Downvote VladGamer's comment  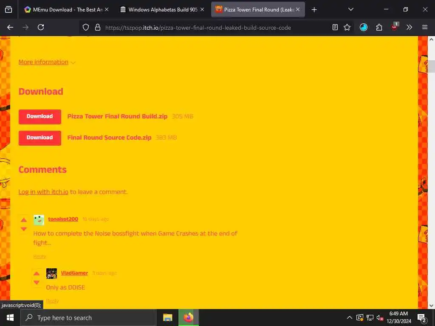[37, 282]
